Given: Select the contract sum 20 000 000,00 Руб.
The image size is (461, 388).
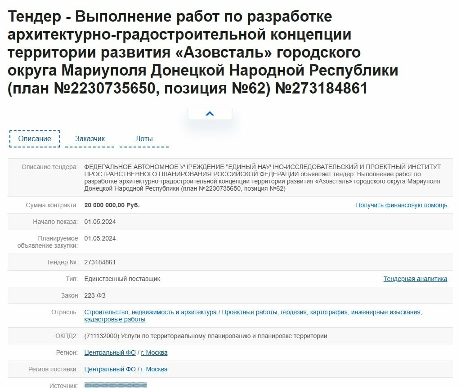Looking at the screenshot, I should pos(112,205).
